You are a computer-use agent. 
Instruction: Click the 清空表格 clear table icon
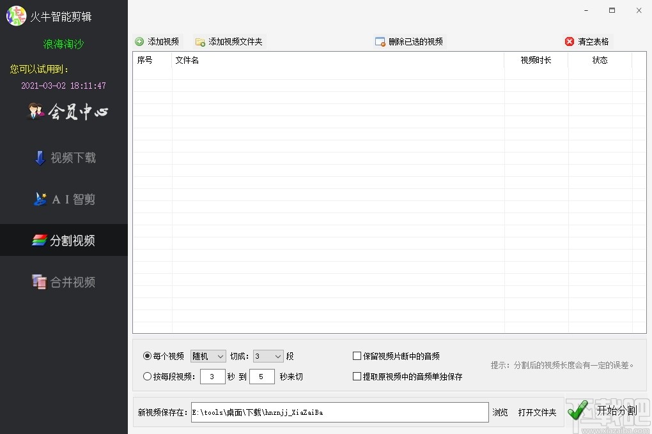click(x=569, y=41)
